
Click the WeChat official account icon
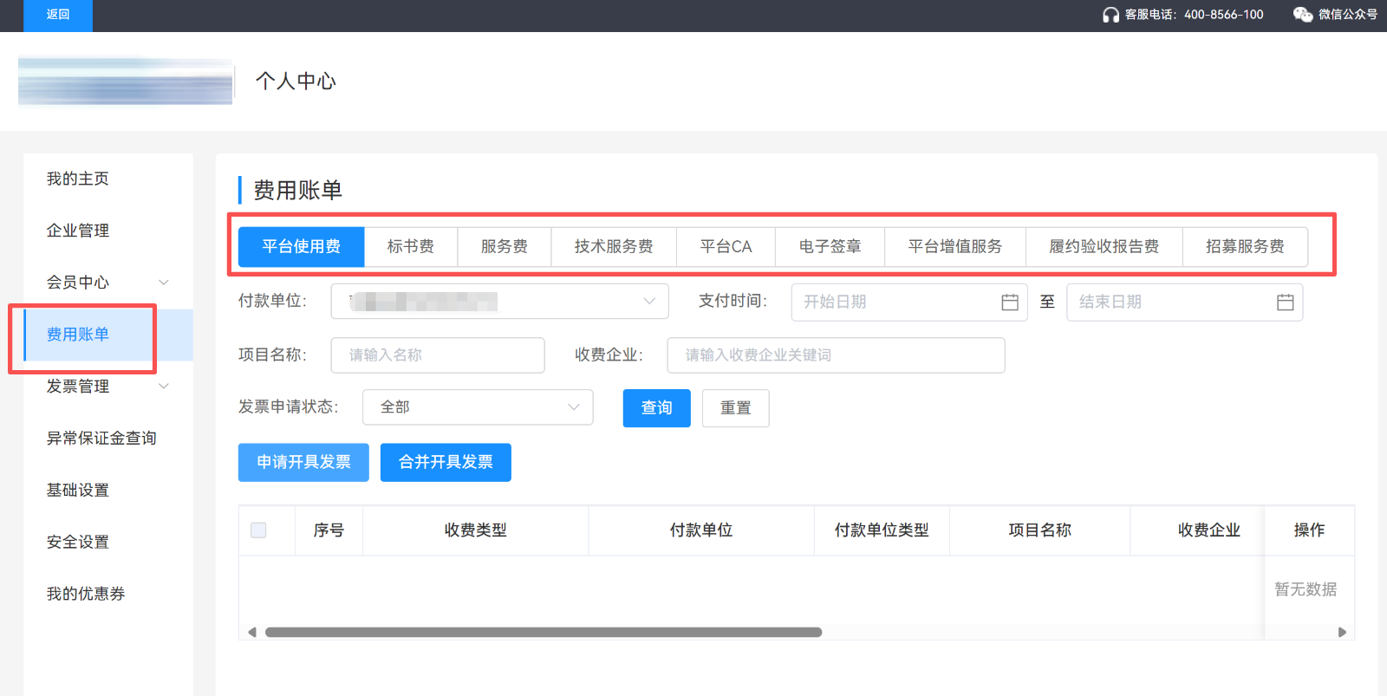1302,15
